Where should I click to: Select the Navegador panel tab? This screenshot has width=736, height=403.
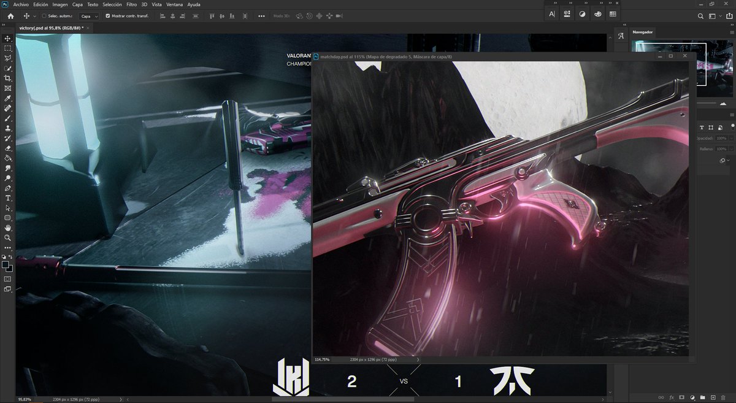[x=643, y=31]
